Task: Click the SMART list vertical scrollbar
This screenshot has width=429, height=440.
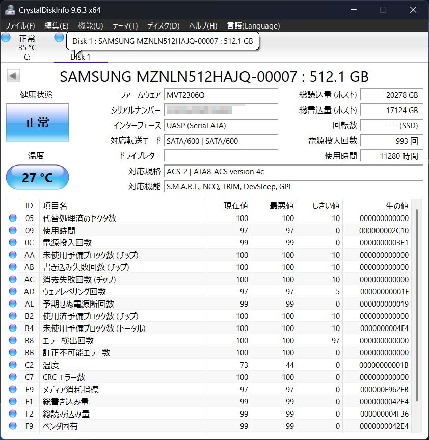Action: click(x=417, y=305)
